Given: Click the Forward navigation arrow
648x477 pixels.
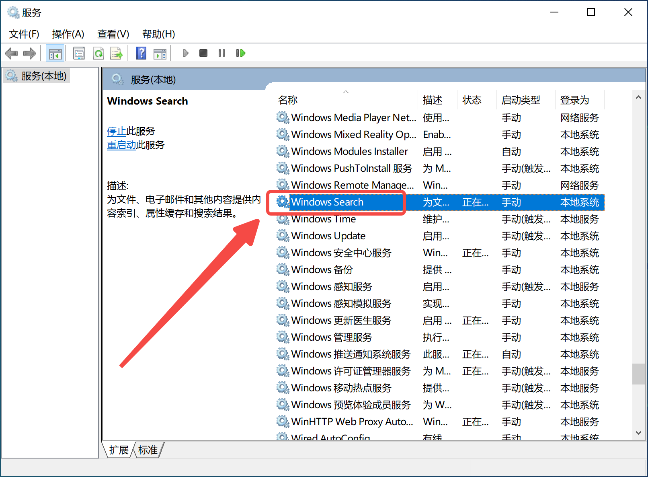Looking at the screenshot, I should pos(29,53).
